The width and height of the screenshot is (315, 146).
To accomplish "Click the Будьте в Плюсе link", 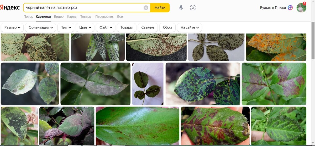I will pos(273,8).
